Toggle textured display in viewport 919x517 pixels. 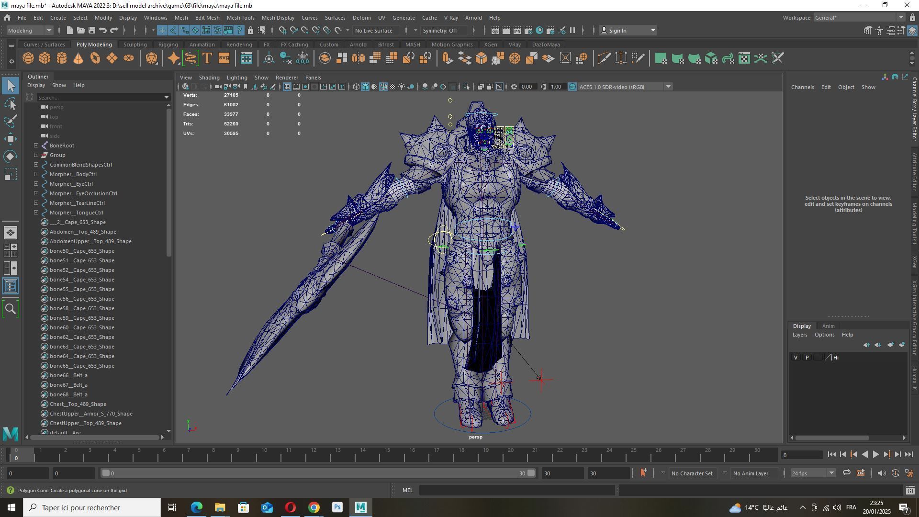pos(392,87)
